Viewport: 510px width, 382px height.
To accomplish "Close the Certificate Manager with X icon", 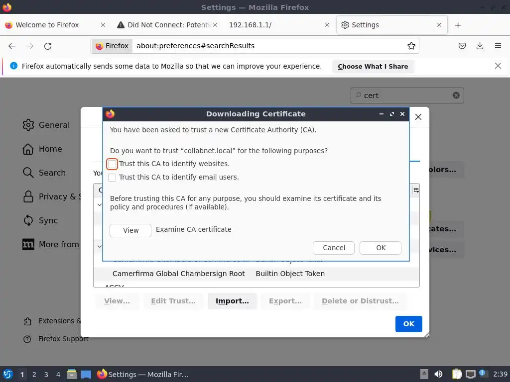I will [x=418, y=117].
